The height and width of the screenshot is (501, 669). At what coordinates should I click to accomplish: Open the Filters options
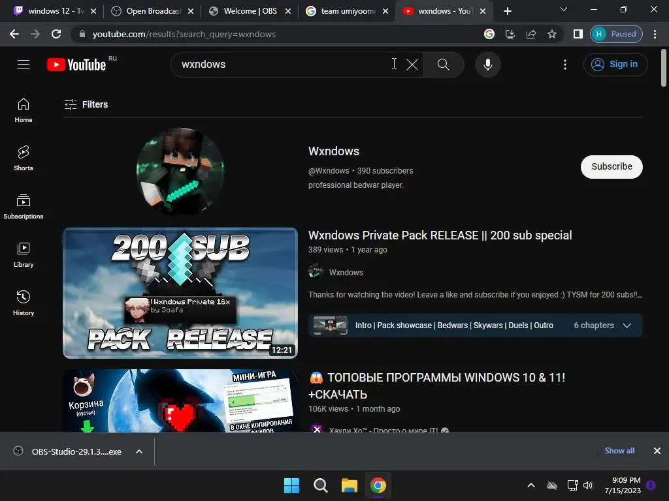[x=86, y=104]
